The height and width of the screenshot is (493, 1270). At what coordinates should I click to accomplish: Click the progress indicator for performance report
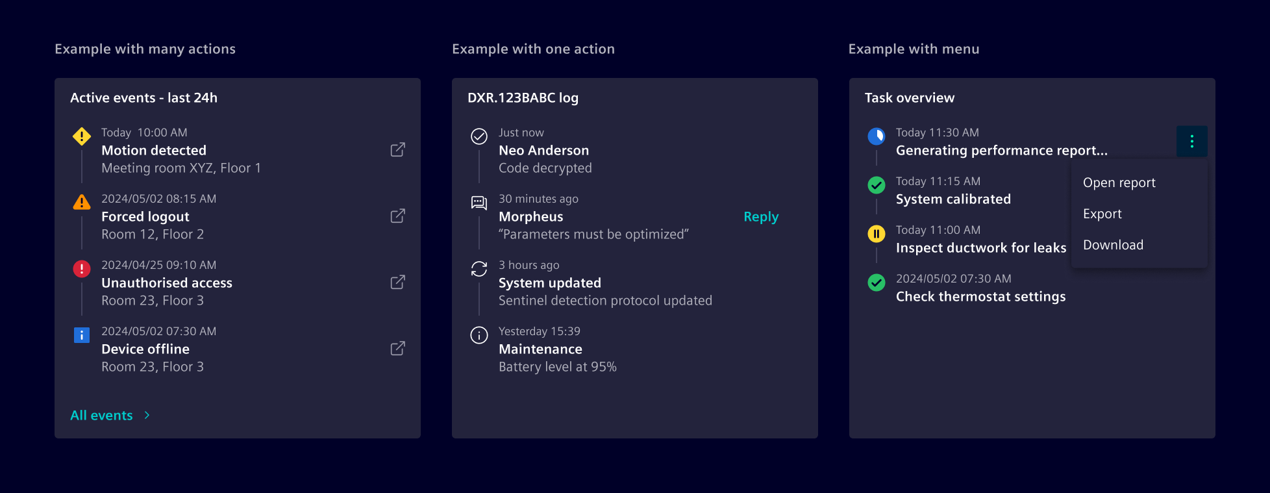tap(877, 136)
